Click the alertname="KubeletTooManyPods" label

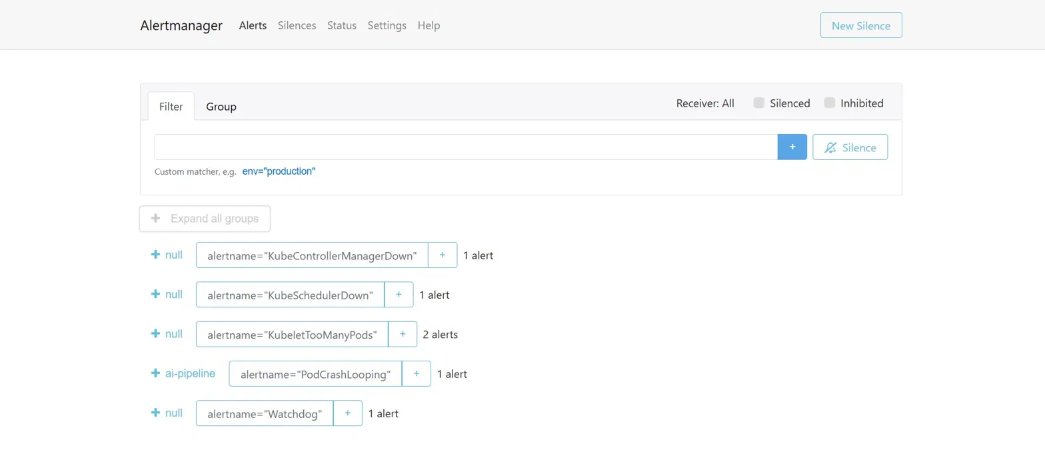(x=293, y=335)
